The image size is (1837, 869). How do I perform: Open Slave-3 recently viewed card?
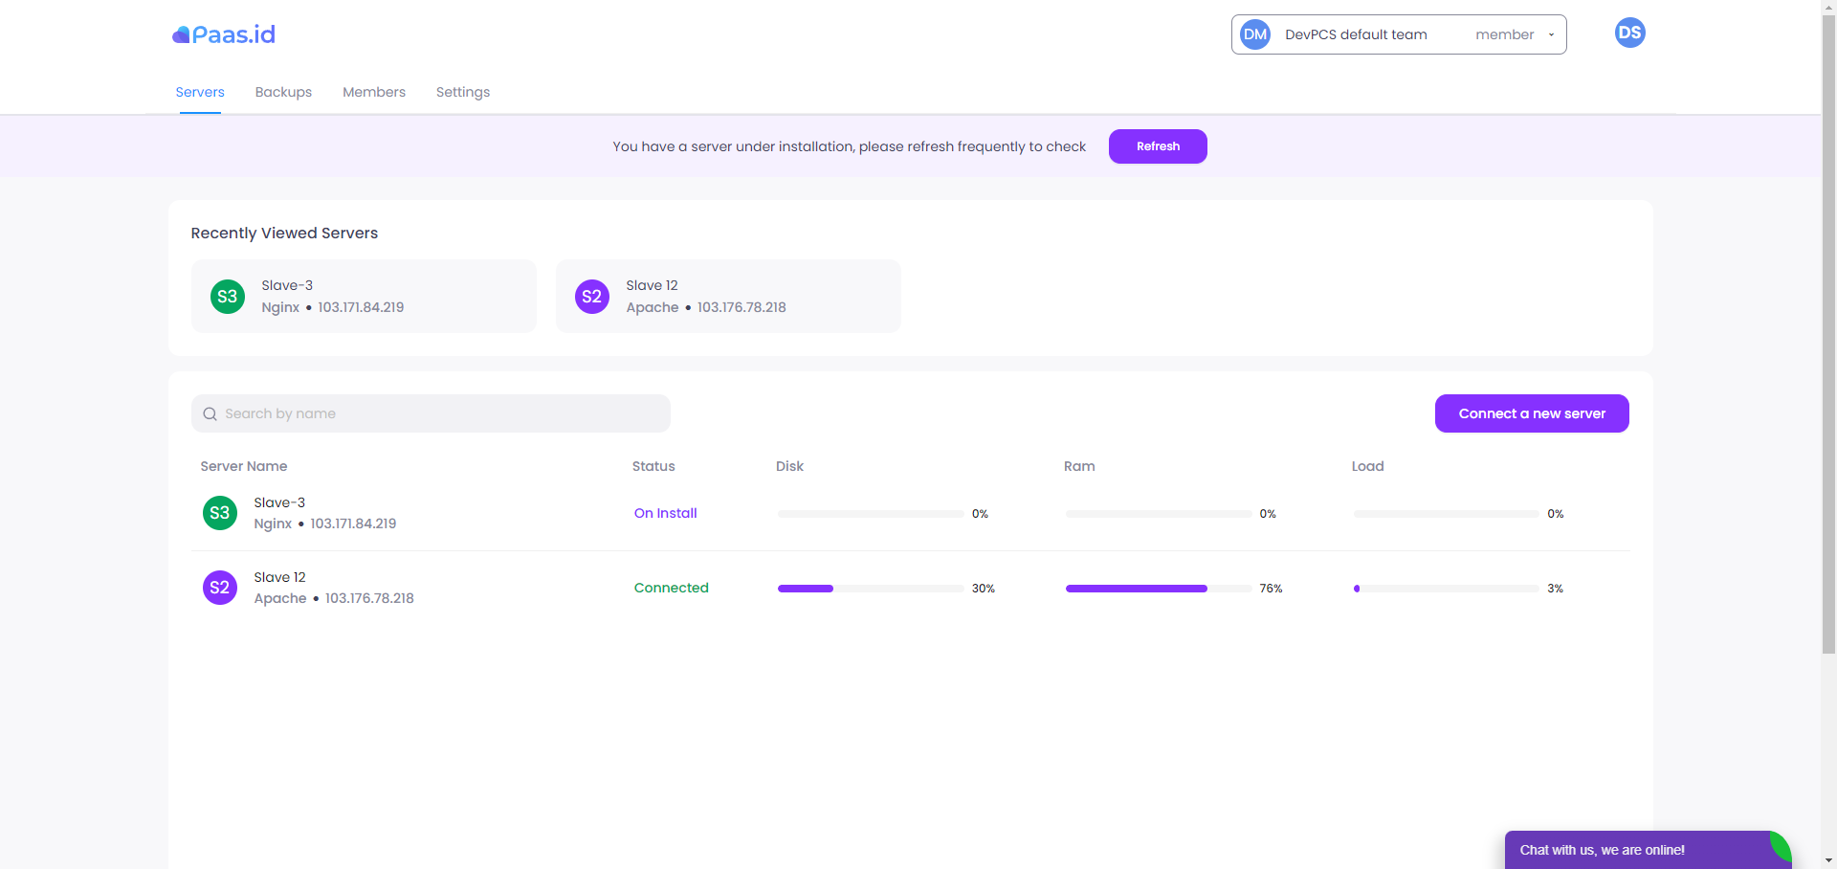[x=364, y=297]
